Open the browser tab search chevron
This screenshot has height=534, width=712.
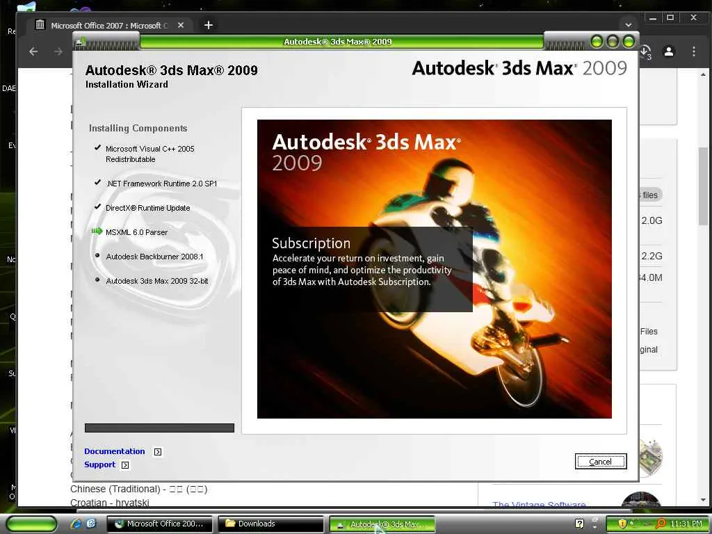[629, 25]
